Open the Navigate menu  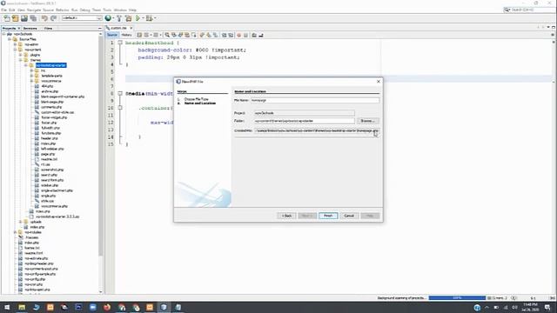pos(34,10)
